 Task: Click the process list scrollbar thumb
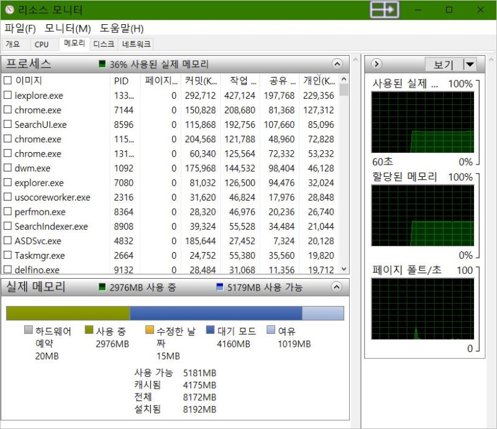pos(344,90)
